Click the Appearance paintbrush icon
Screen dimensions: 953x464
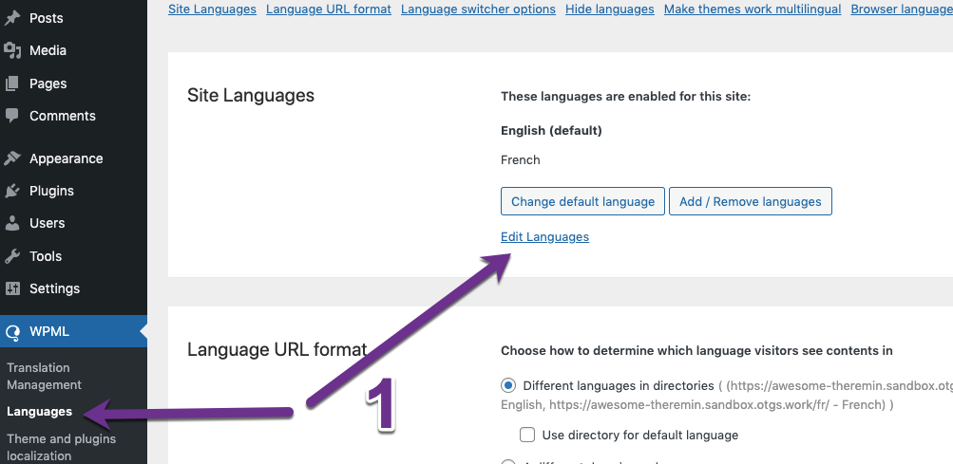coord(12,158)
